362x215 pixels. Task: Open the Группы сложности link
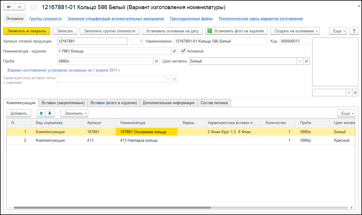tap(45, 19)
